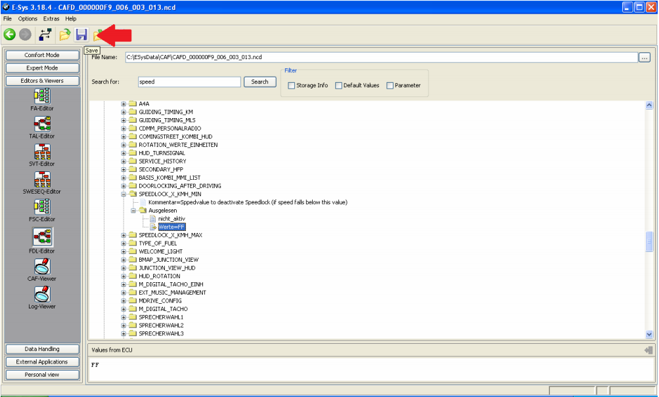
Task: Collapse the Values from ECU panel icon
Action: (648, 350)
